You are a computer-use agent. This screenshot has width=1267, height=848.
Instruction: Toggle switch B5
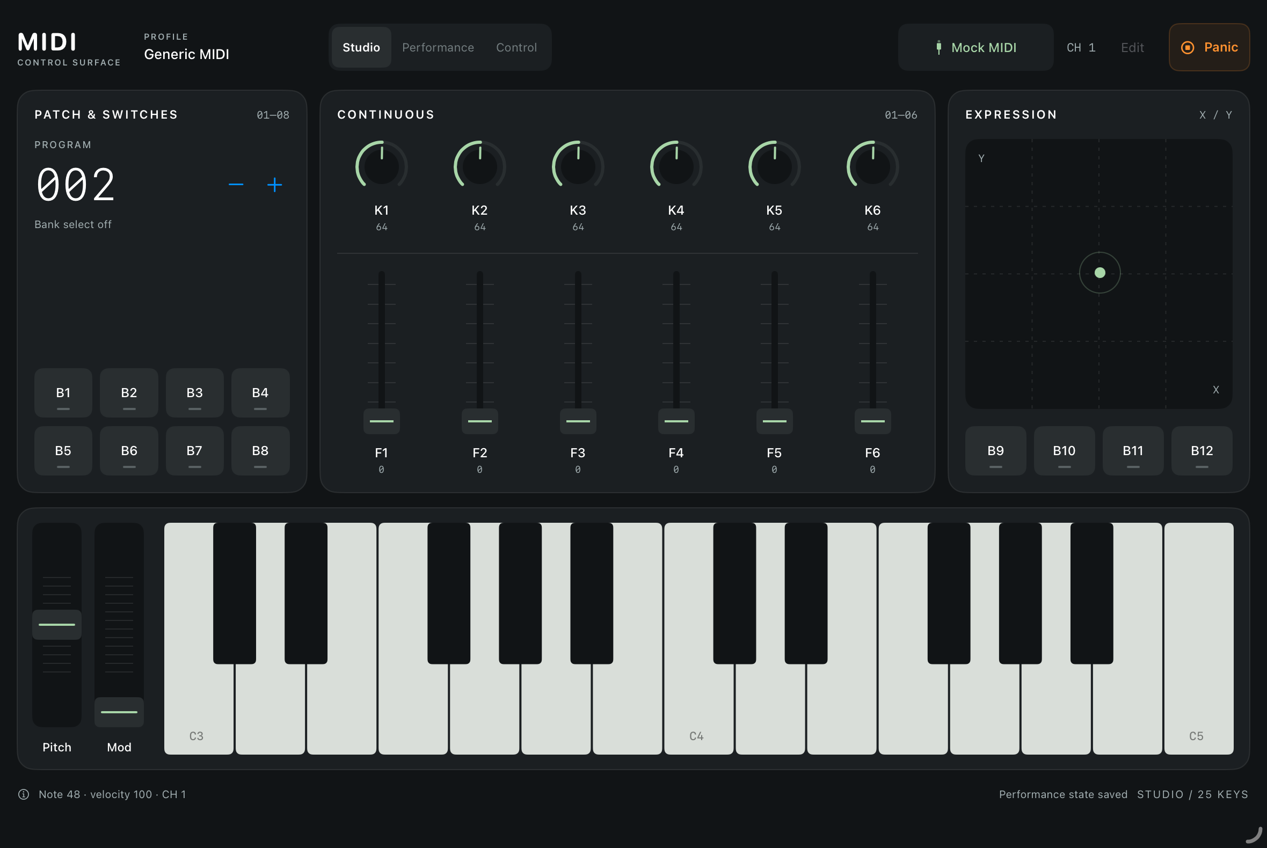click(63, 450)
